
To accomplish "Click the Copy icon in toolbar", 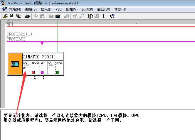I will [x=36, y=16].
